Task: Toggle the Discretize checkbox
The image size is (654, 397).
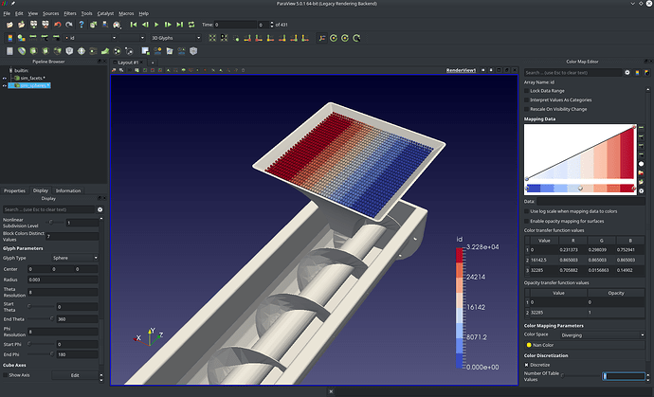Action: coord(528,366)
